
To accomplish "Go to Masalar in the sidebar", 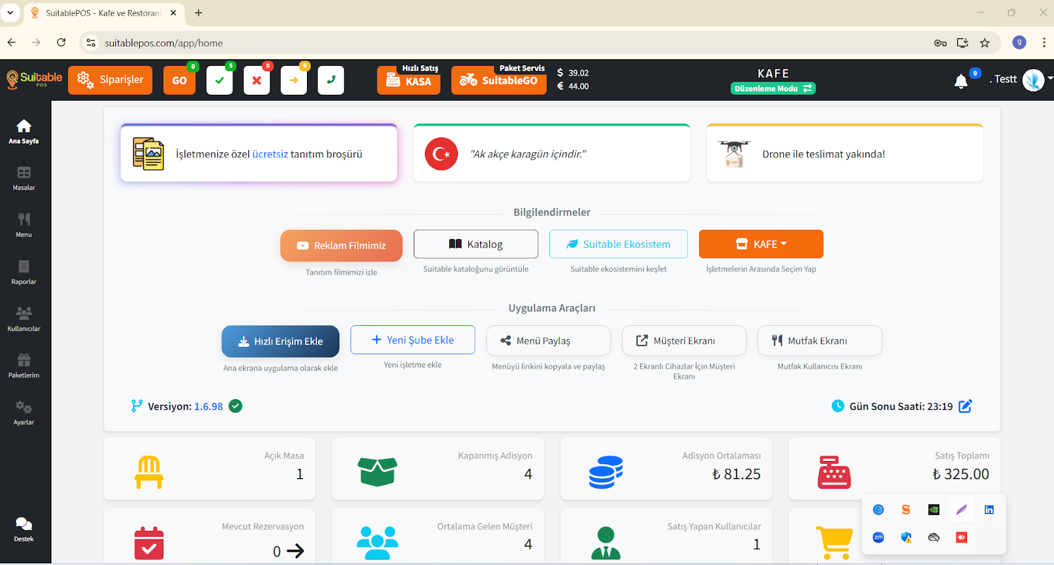I will click(x=24, y=178).
